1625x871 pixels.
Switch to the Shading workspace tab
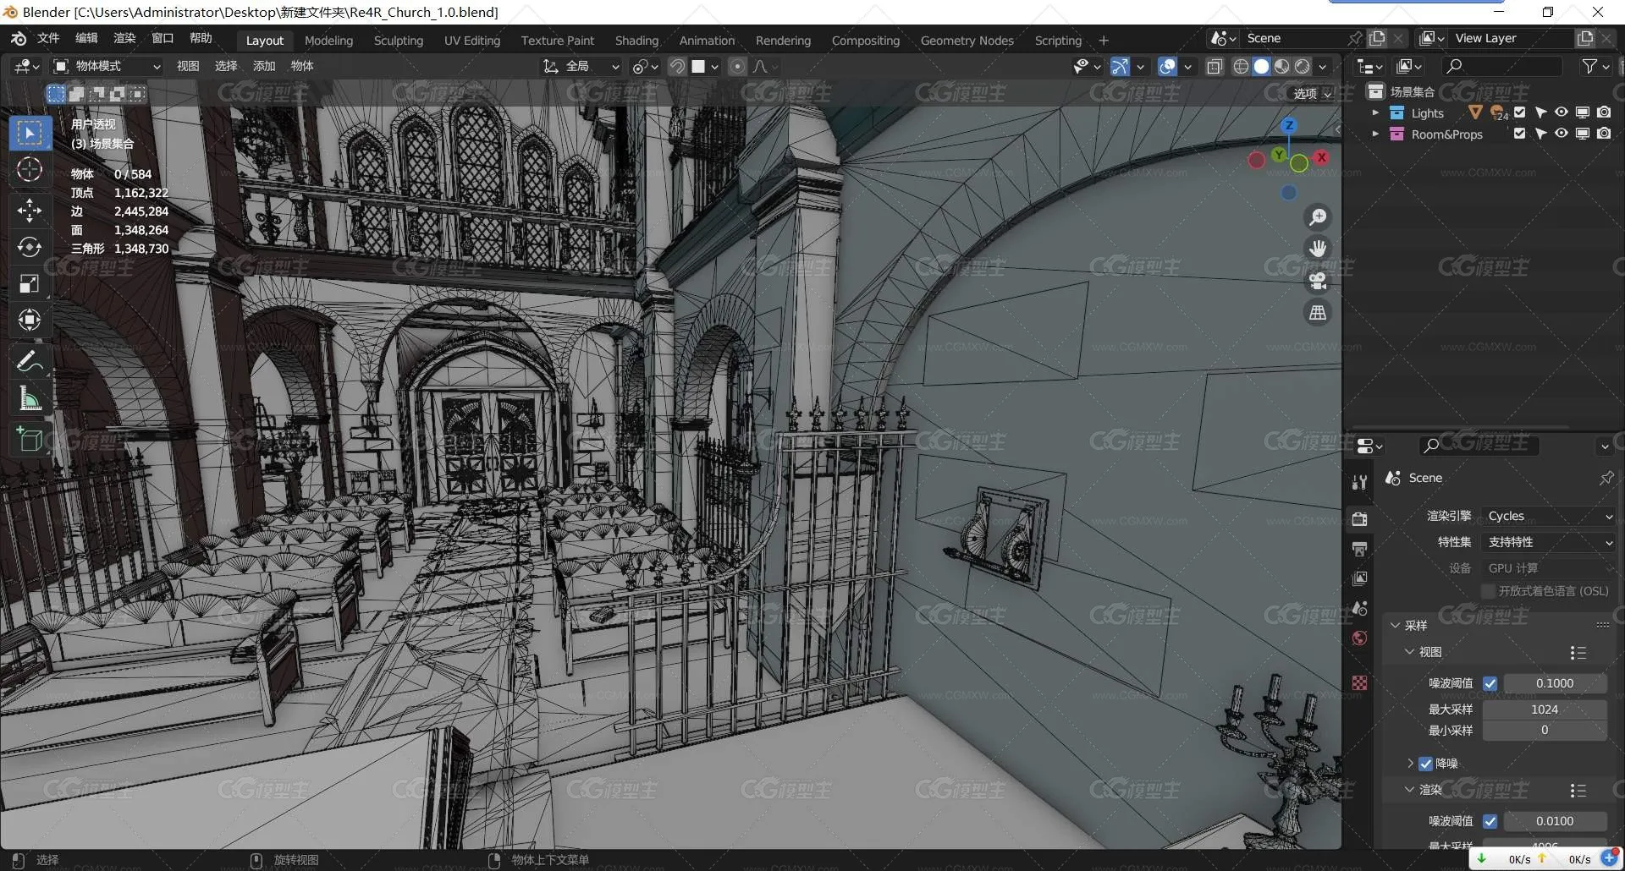click(636, 41)
